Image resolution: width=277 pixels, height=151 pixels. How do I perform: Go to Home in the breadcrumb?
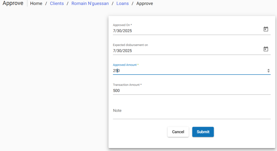click(x=36, y=4)
